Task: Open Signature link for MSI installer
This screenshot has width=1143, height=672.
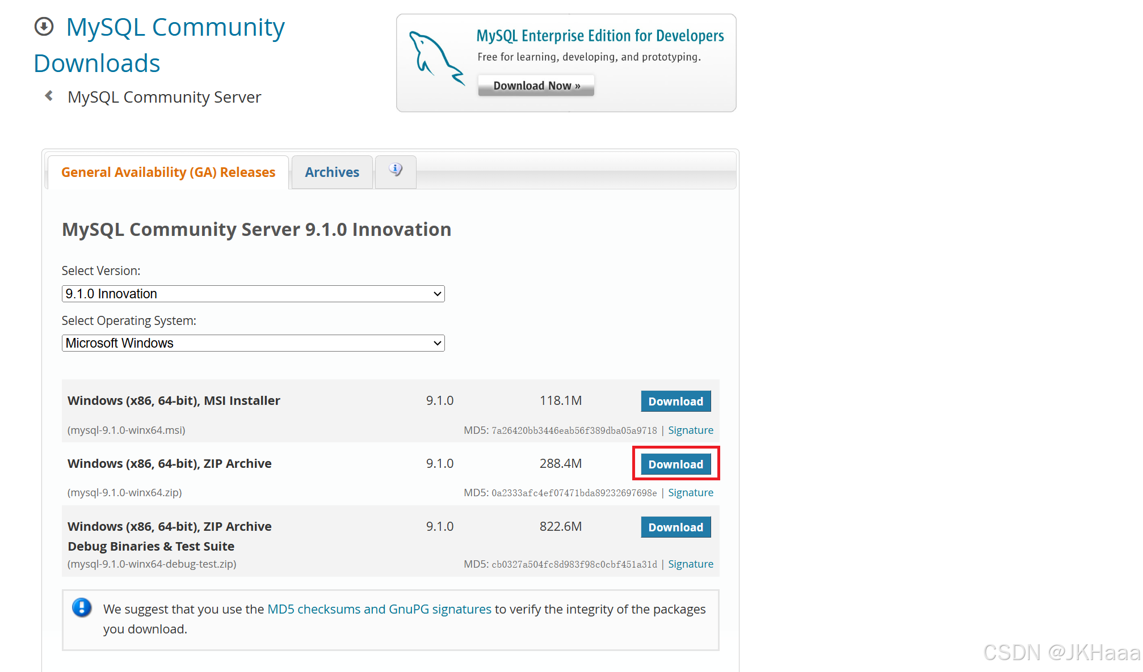Action: pyautogui.click(x=691, y=430)
